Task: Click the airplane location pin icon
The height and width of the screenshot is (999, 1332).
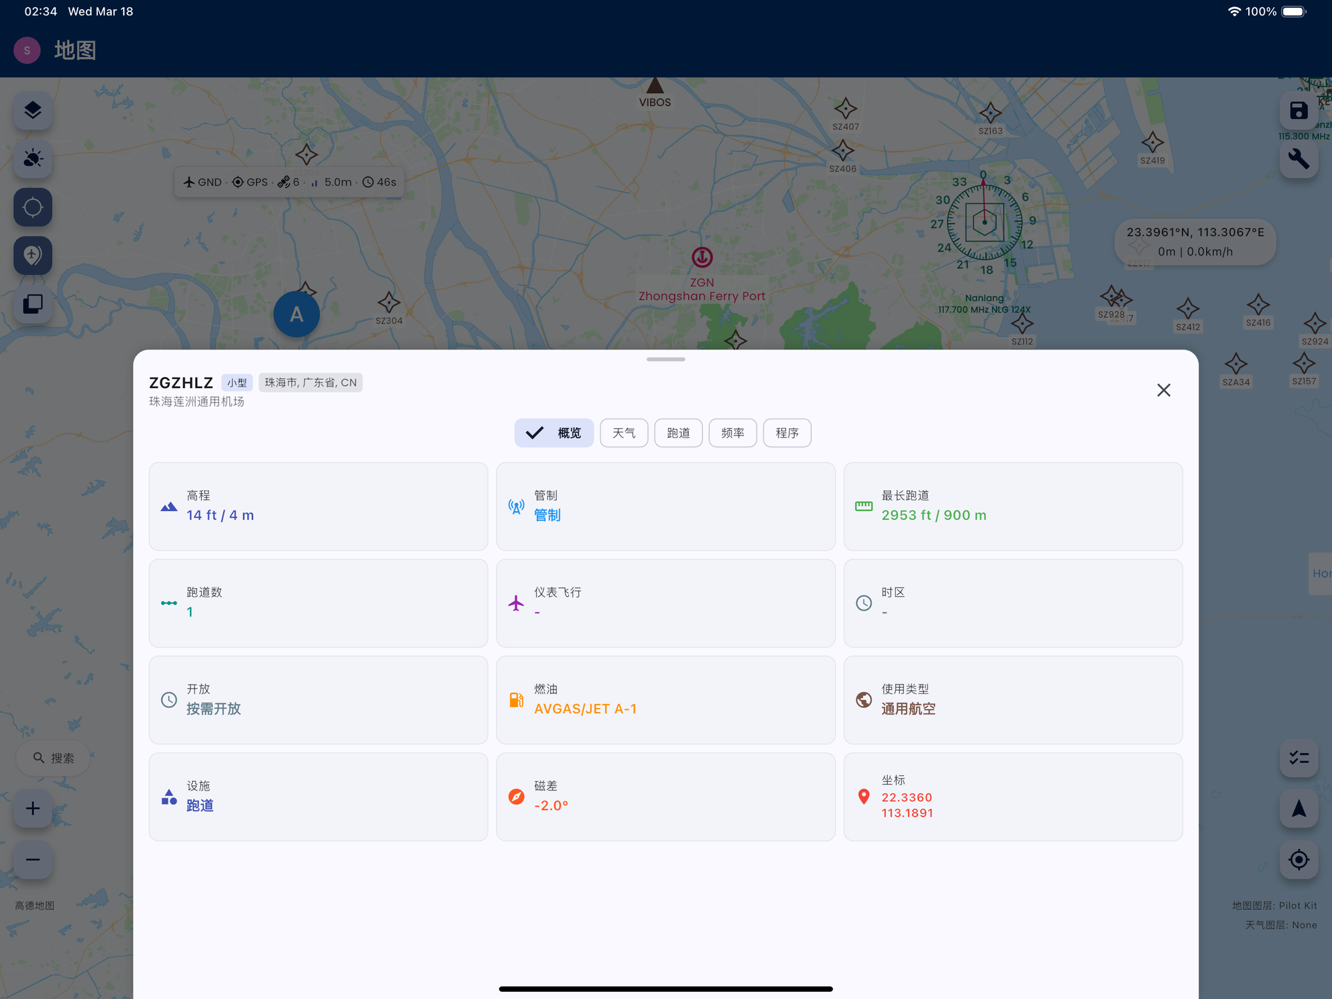Action: (33, 255)
